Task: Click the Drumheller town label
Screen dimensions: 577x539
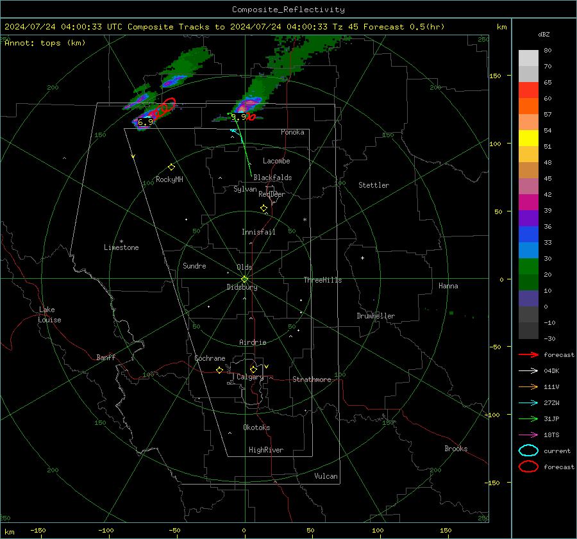Action: pos(376,316)
